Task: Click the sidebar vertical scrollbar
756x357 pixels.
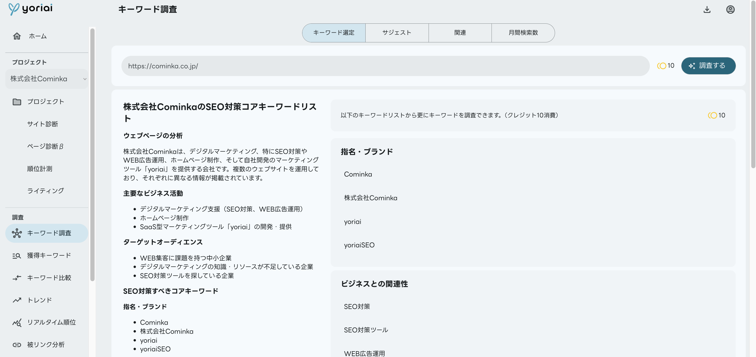Action: pos(92,155)
